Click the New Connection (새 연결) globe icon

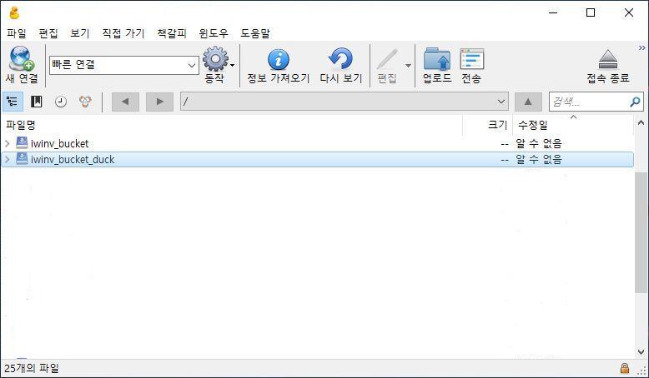pyautogui.click(x=22, y=58)
